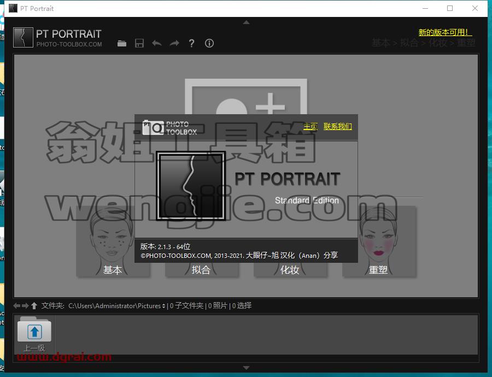Undo the last edit with the left arrow
This screenshot has width=492, height=377.
pos(157,43)
